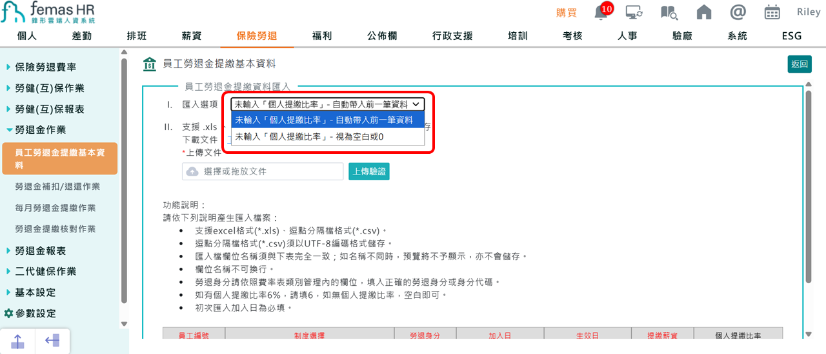
Task: Open the 行政支援 tab
Action: 452,36
